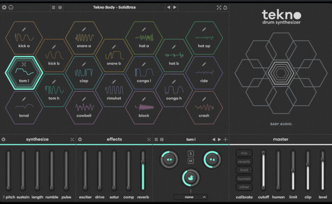This screenshot has height=204, width=332.
Task: Select the rimshot drum pad
Action: tap(114, 91)
